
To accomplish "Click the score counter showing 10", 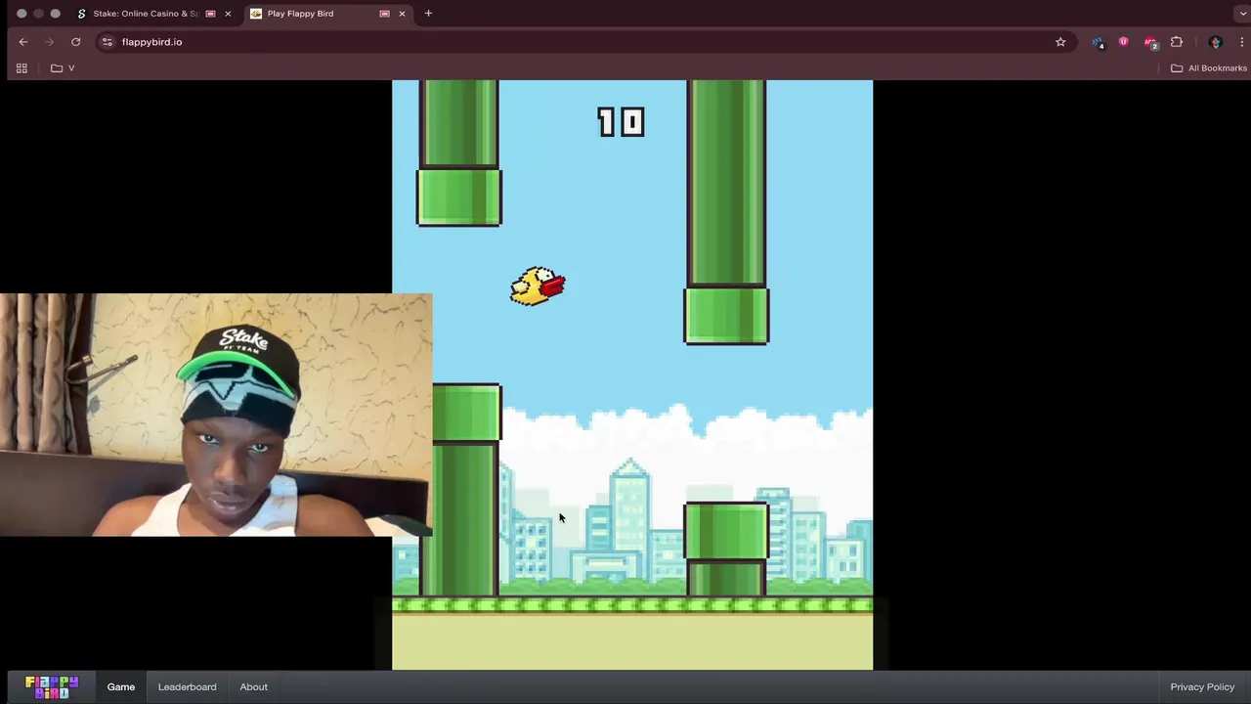I will pyautogui.click(x=621, y=122).
